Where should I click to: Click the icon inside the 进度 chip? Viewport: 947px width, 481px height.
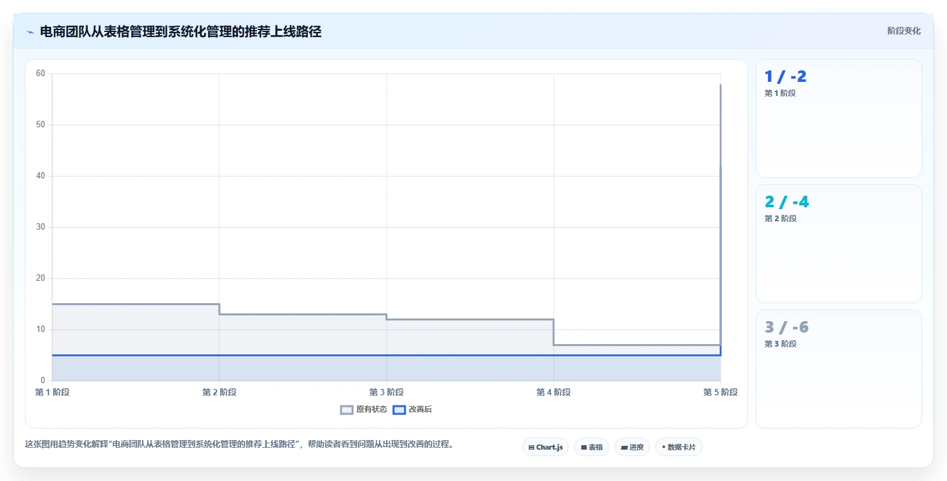pos(624,448)
